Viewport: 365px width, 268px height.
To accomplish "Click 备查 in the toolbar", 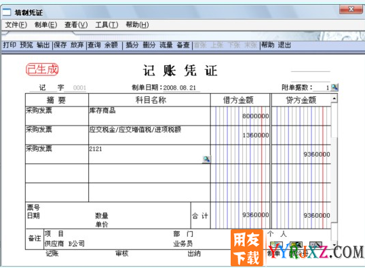I will point(183,45).
